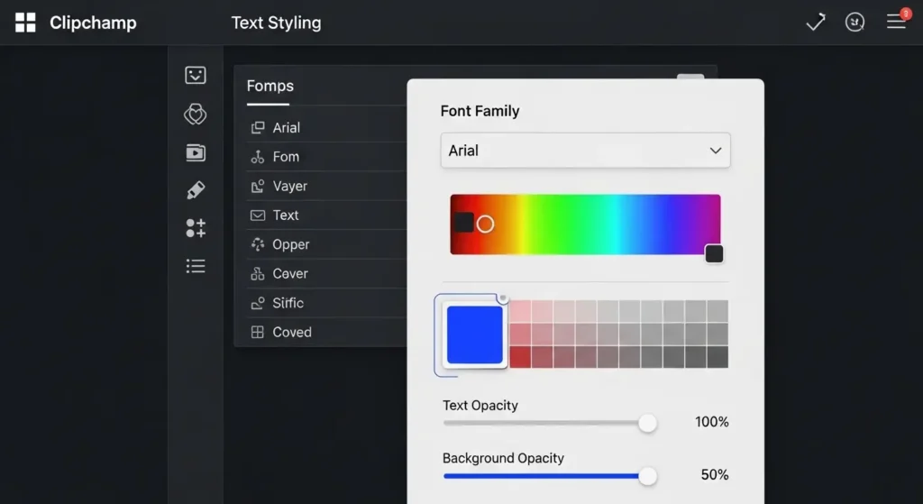Open the sticker smiley icon in sidebar
This screenshot has height=504, width=923.
pos(196,76)
